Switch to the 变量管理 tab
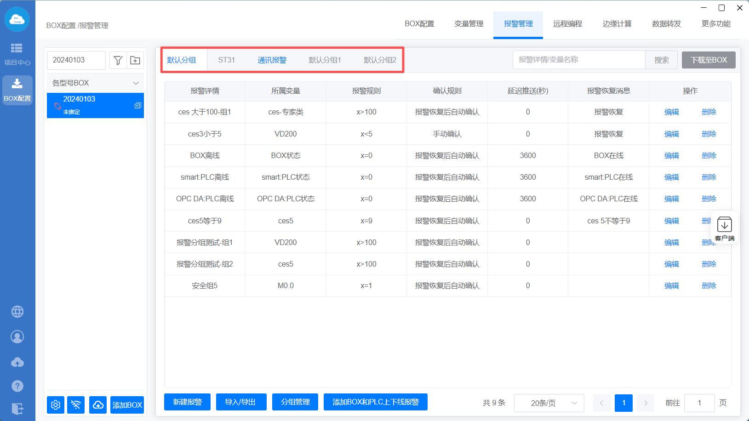 click(469, 24)
